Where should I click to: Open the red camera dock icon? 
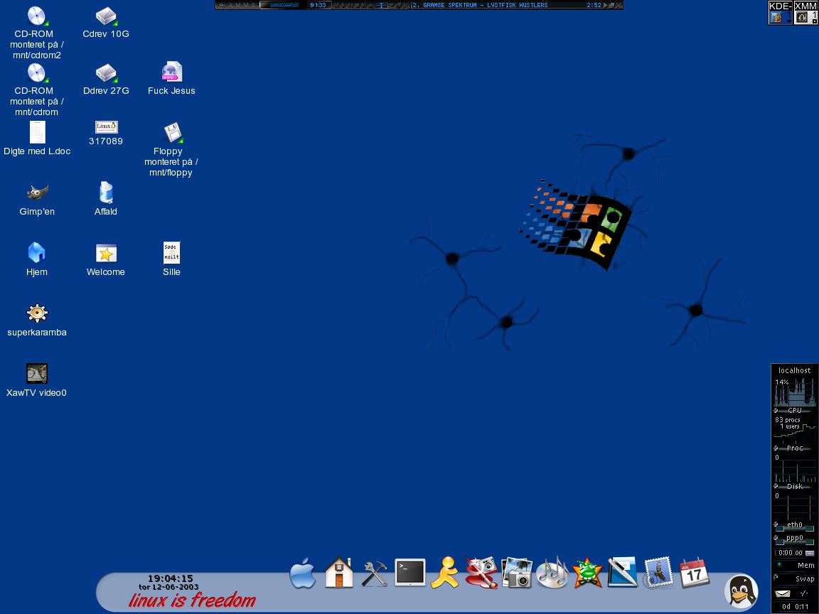pos(481,573)
